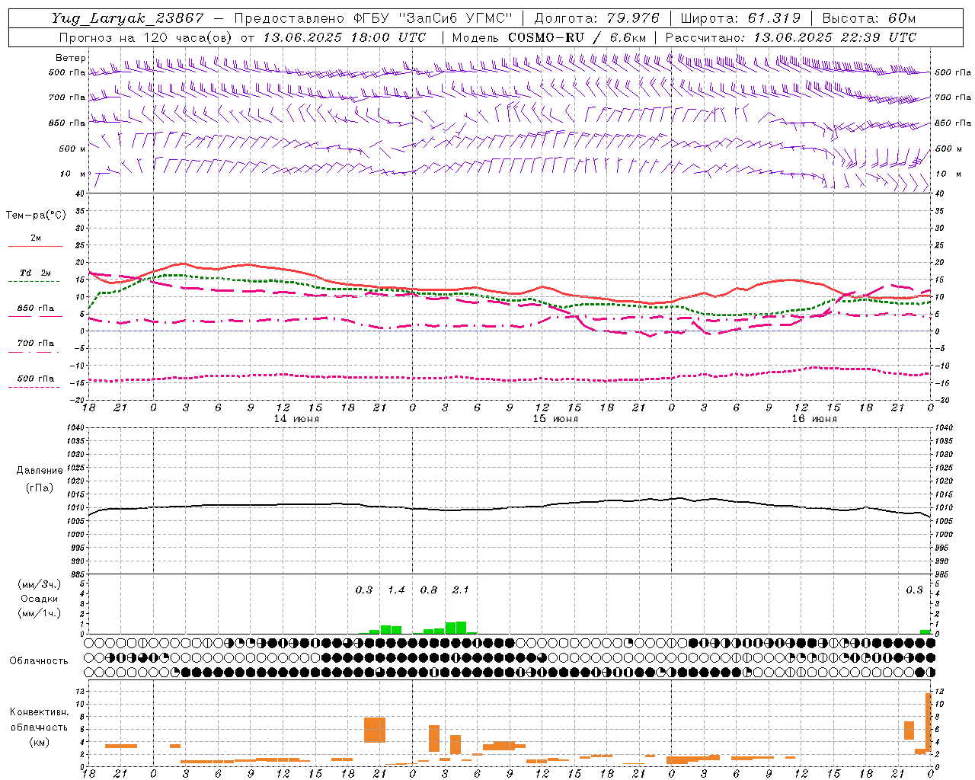Click the 0.8 precipitation total value

429,590
